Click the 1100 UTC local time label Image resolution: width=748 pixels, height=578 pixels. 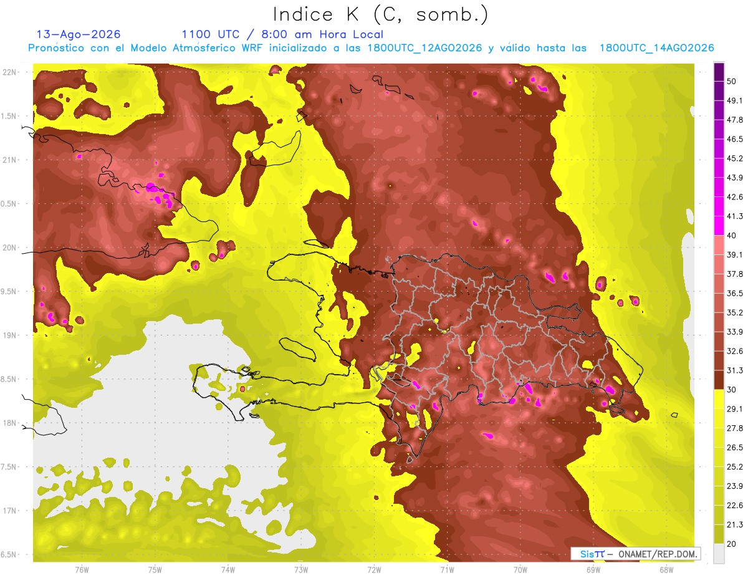(282, 34)
